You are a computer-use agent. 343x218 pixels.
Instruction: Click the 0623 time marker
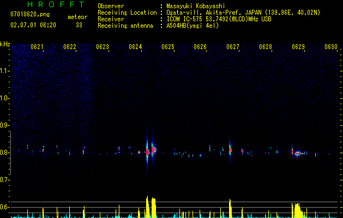103,47
